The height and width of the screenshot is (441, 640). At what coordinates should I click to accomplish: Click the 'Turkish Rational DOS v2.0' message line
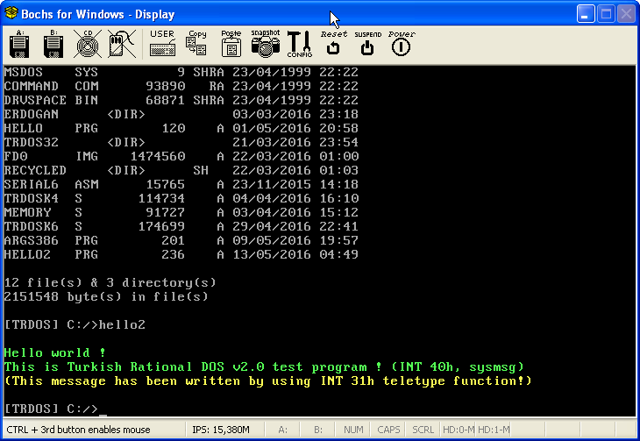pyautogui.click(x=264, y=366)
